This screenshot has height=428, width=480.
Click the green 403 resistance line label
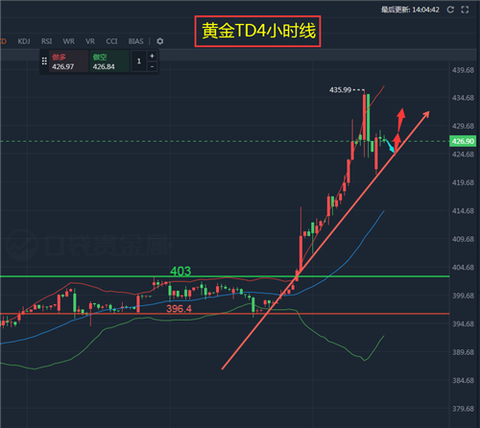coord(180,272)
